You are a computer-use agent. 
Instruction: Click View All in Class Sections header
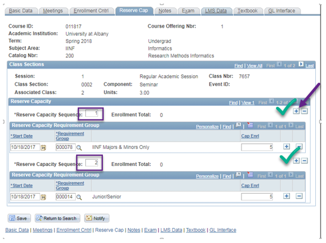[x=254, y=66]
